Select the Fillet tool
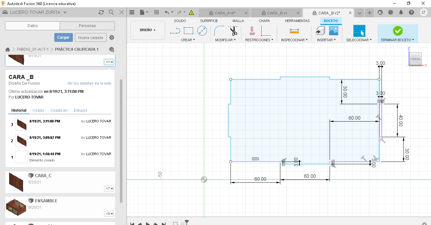This screenshot has width=431, height=225. 219,31
